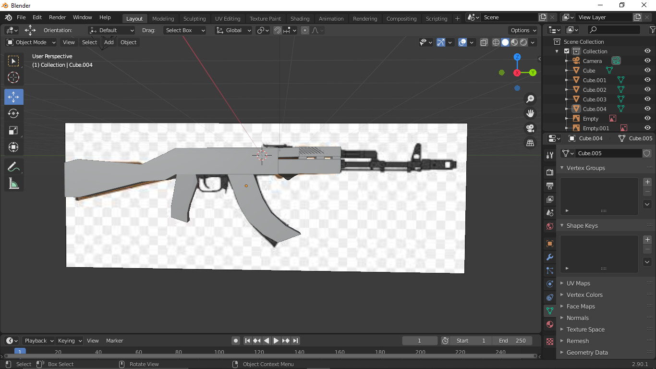
Task: Click the timeline End frame field
Action: pos(512,341)
